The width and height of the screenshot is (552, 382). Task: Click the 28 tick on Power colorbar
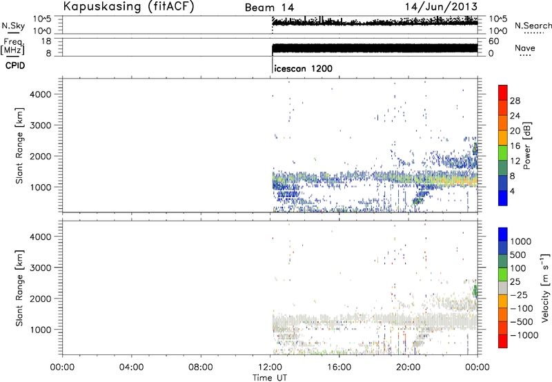point(515,101)
